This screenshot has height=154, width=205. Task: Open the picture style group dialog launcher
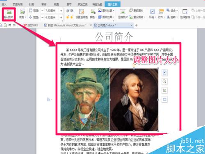pyautogui.click(x=114, y=21)
